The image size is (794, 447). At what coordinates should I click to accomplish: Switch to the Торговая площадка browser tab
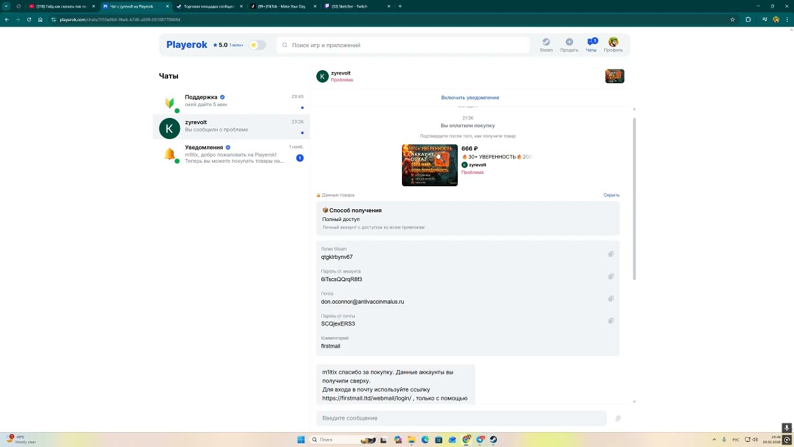pyautogui.click(x=209, y=6)
